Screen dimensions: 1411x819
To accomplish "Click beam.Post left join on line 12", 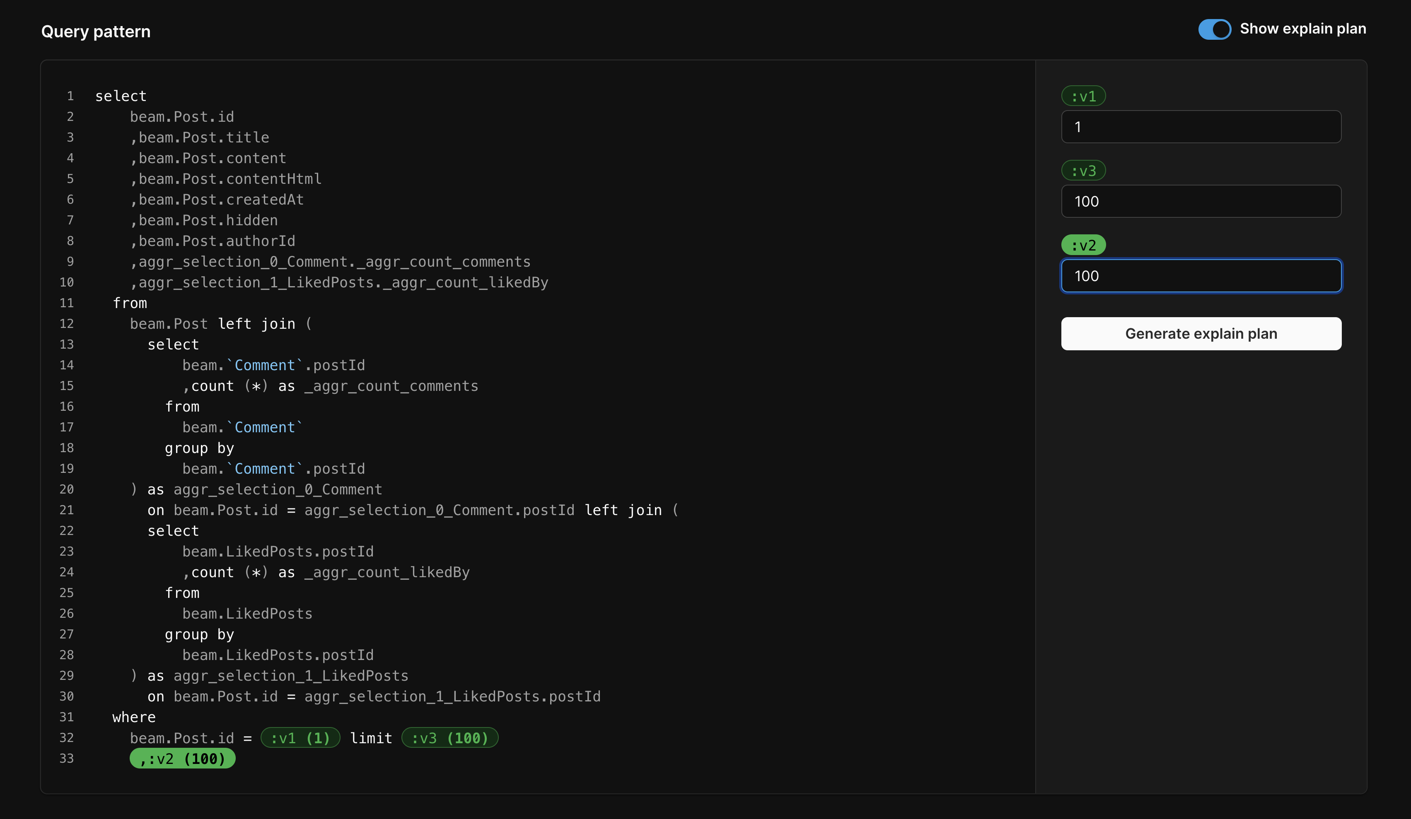I will pos(213,323).
